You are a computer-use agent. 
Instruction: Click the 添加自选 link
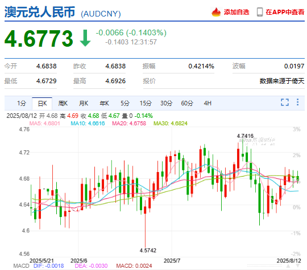(x=237, y=12)
